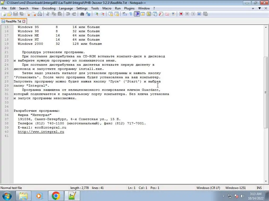
Task: Open the question mark help menu
Action: (154, 8)
